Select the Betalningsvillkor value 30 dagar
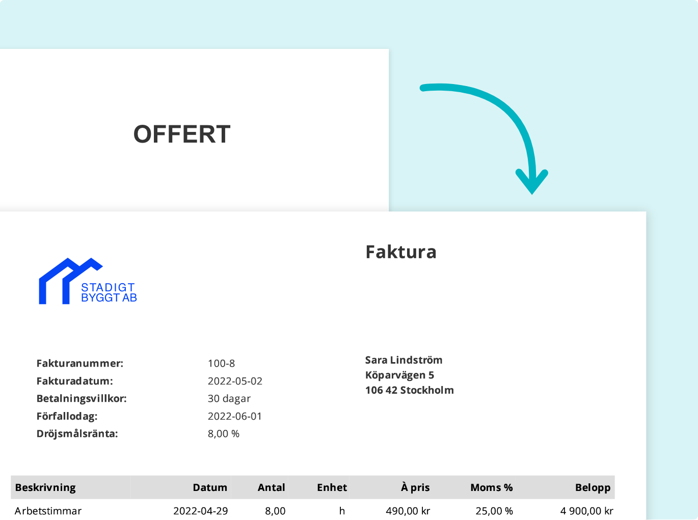This screenshot has height=520, width=698. point(229,399)
